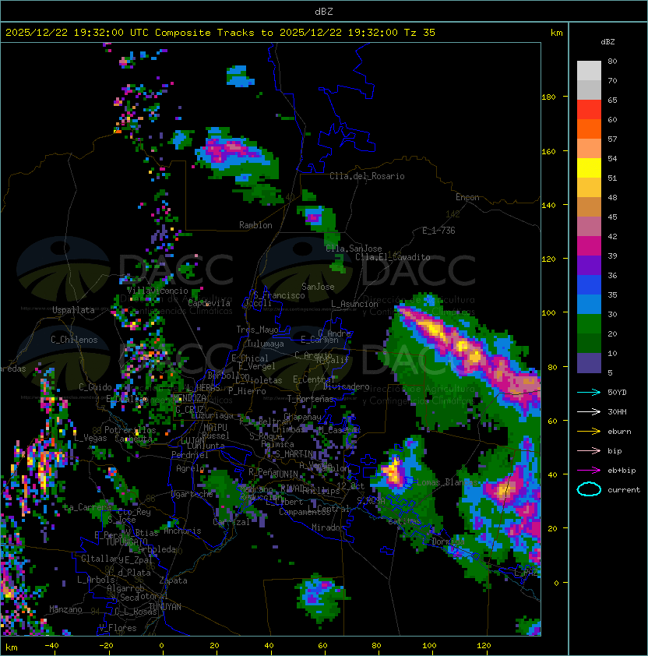The height and width of the screenshot is (656, 648).
Task: Click the Ugarteche place label
Action: click(x=192, y=494)
